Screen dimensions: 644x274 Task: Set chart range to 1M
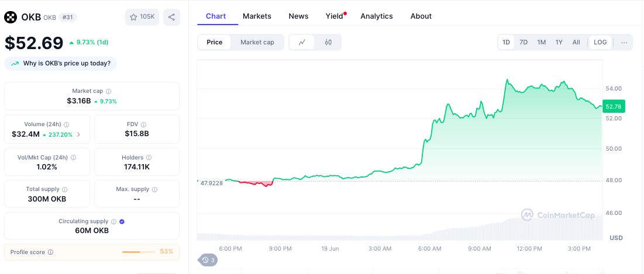[x=542, y=42]
